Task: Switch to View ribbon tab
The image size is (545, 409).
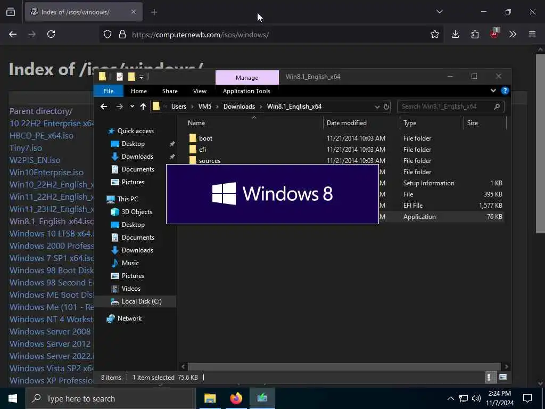Action: pos(200,91)
